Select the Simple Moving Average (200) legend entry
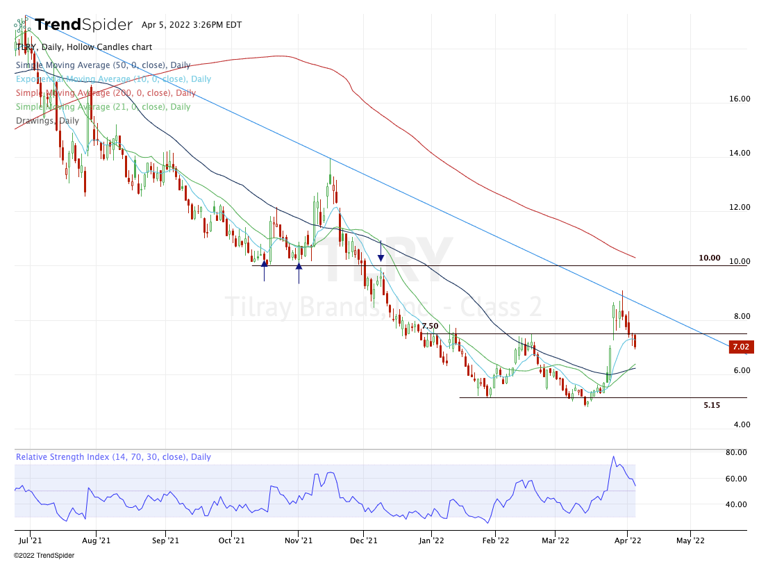Viewport: 768px width, 562px height. (x=106, y=92)
